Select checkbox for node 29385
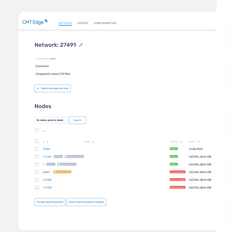Screen dimensions: 227x232 pos(37,149)
